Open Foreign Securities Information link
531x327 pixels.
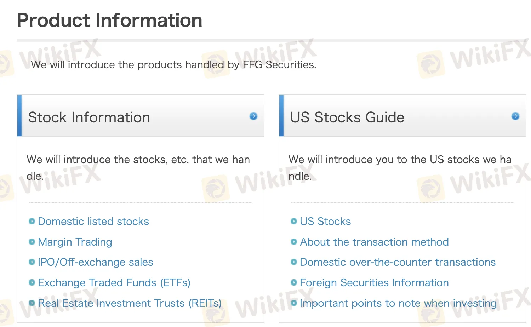point(374,283)
